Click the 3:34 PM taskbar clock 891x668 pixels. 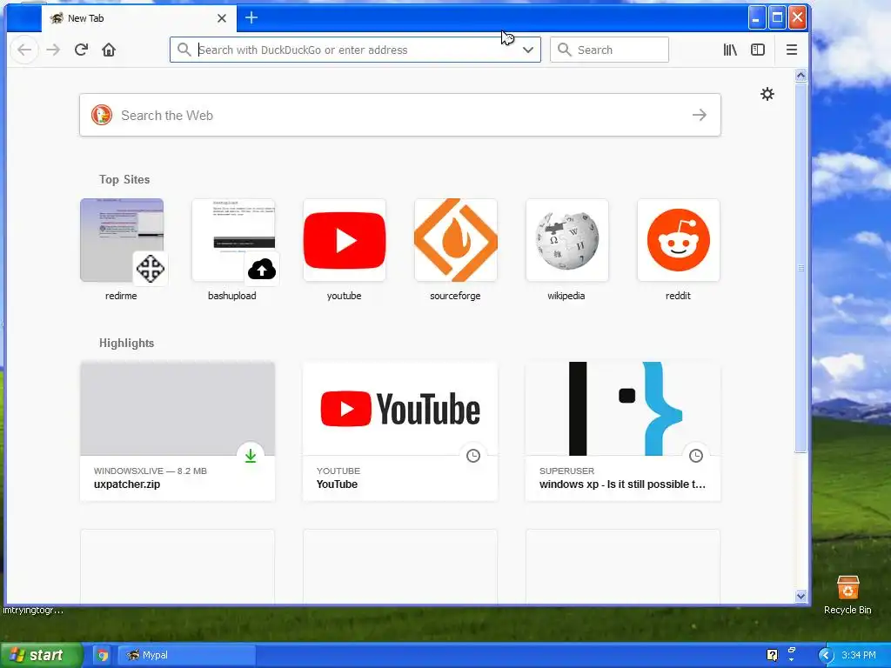coord(858,655)
